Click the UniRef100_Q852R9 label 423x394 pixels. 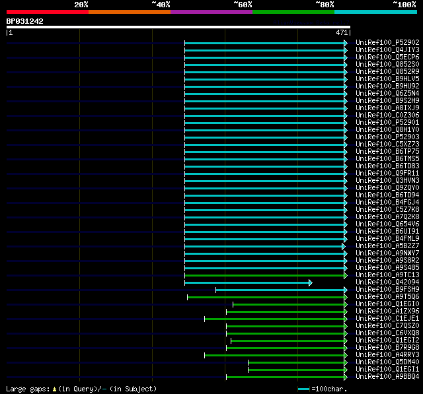point(387,72)
